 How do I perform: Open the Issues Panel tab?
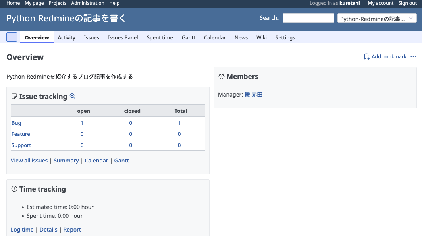coord(123,37)
